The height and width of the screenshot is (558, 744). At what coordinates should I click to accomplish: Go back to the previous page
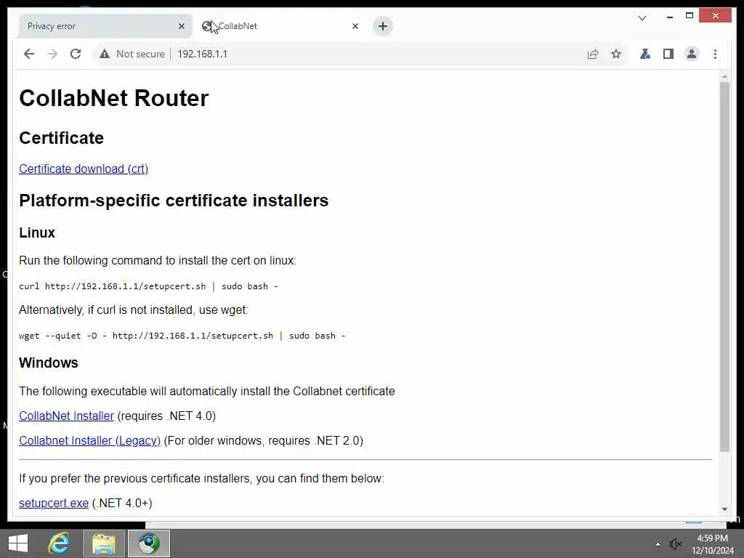[x=29, y=54]
